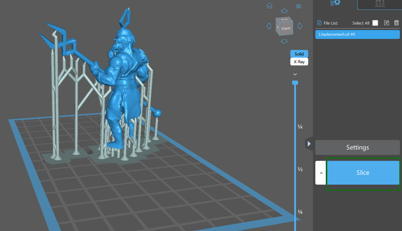Click the Front face of the view cube
402x231 pixels.
(286, 29)
